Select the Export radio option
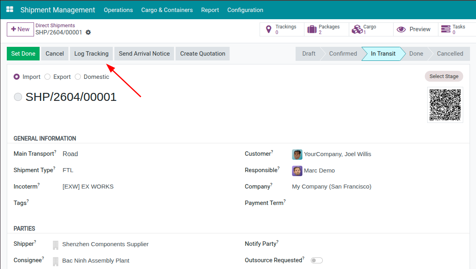Image resolution: width=476 pixels, height=269 pixels. pos(48,77)
